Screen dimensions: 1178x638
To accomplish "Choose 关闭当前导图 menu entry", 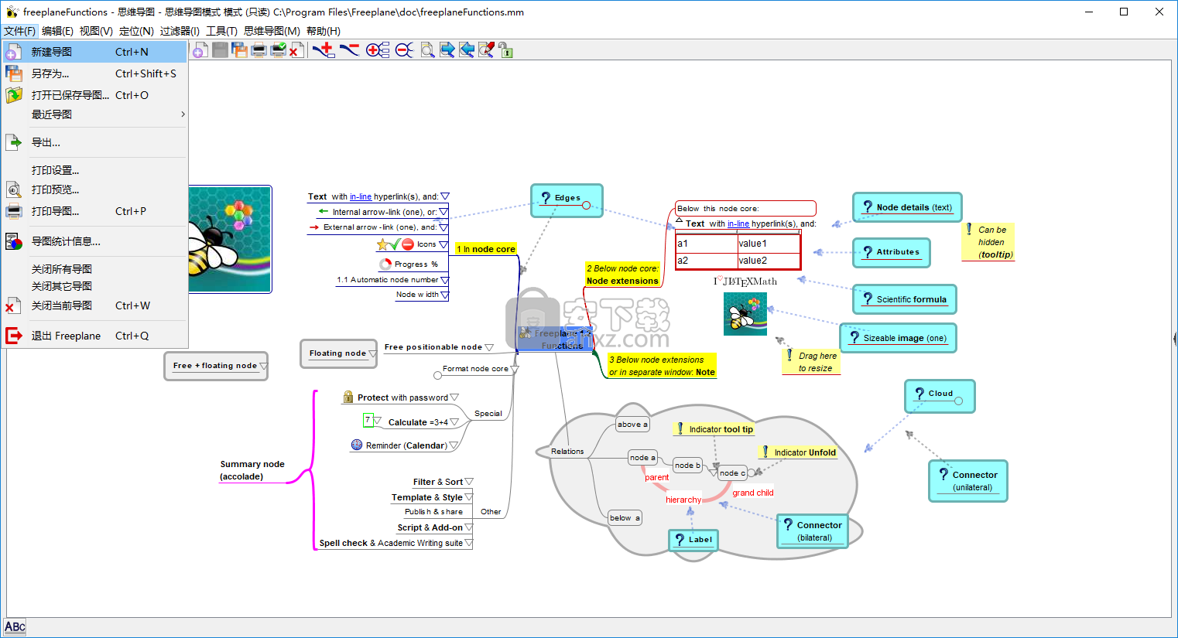I will click(95, 305).
